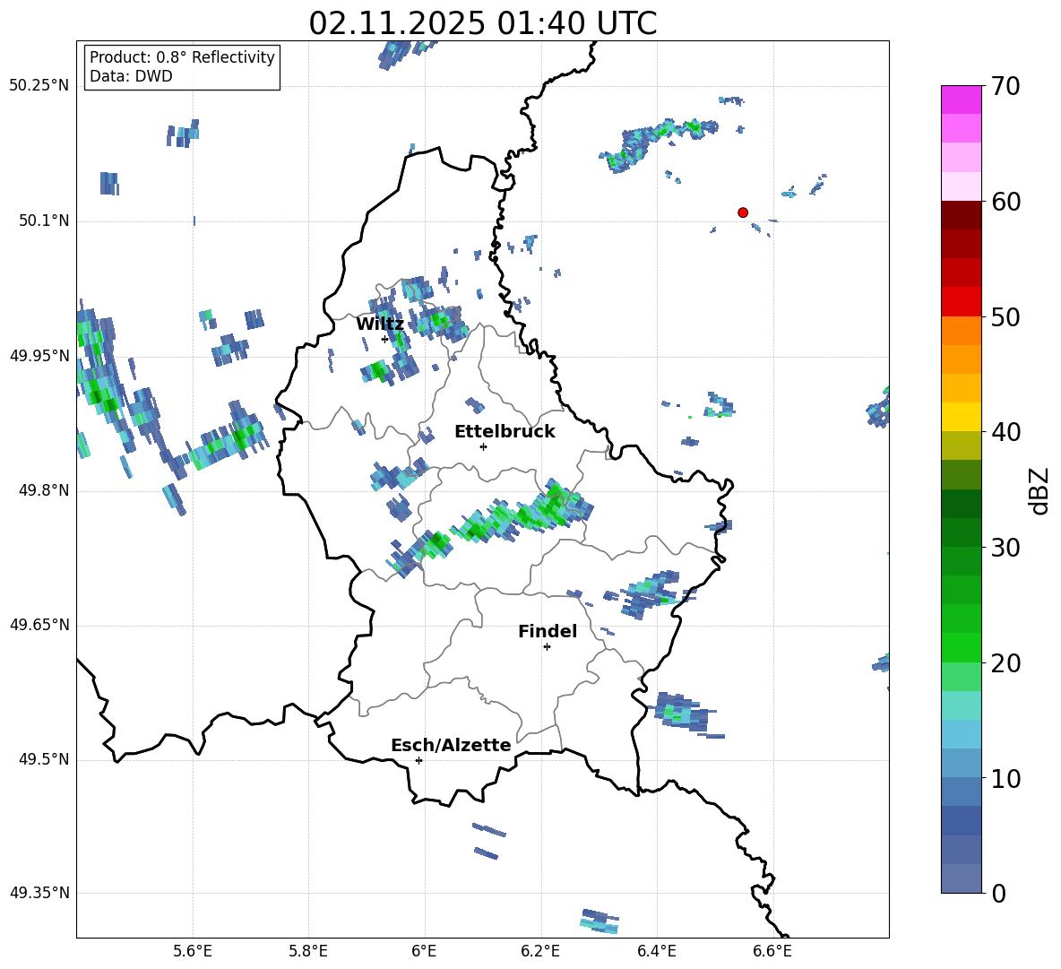Image resolution: width=1061 pixels, height=969 pixels.
Task: Click the Findel location cross marker
Action: pyautogui.click(x=547, y=646)
